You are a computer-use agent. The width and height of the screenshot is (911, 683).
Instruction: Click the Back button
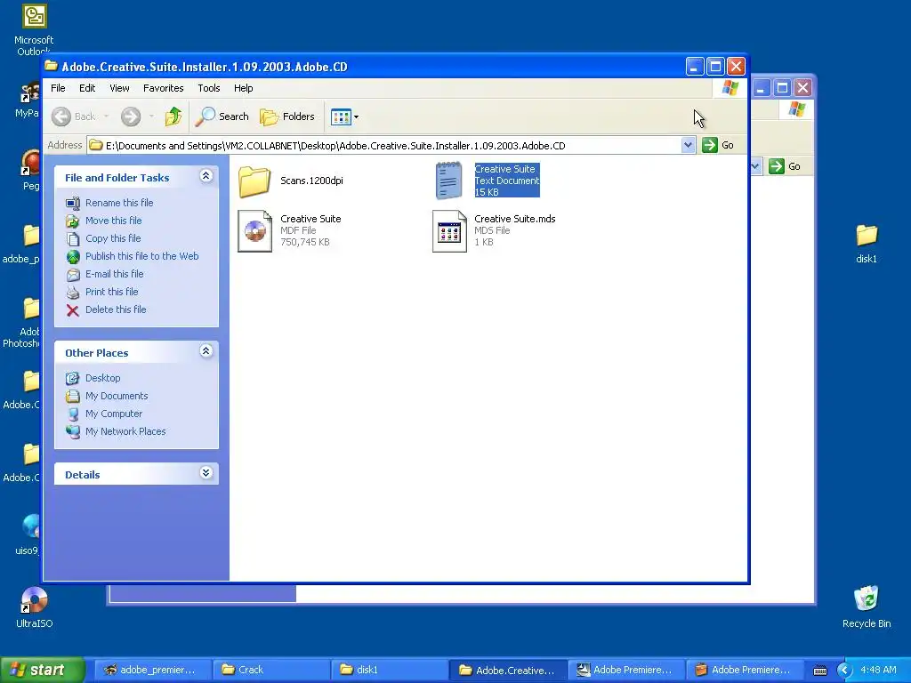[74, 117]
